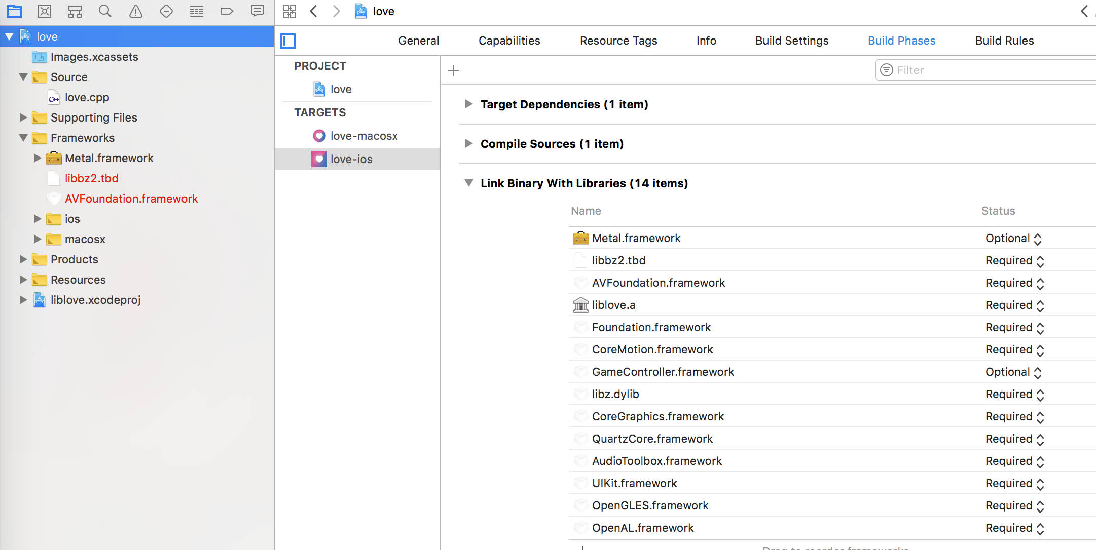Expand the ios folder

(38, 219)
